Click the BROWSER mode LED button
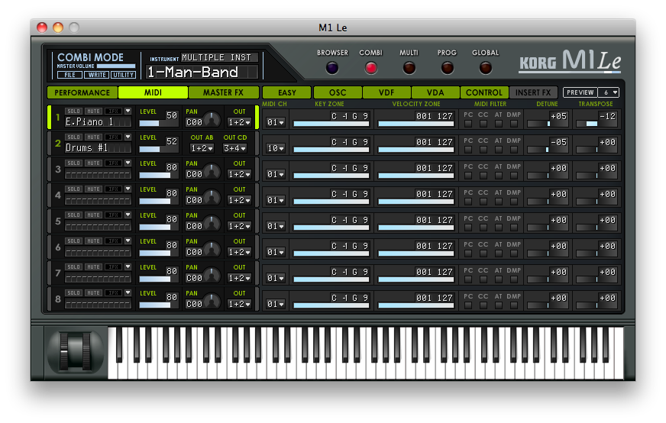 click(x=332, y=68)
